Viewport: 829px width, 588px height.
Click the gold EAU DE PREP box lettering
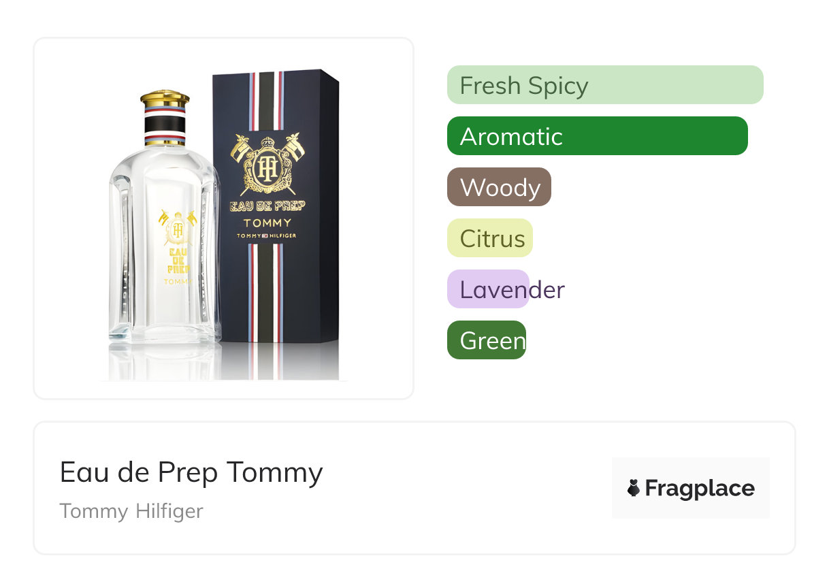[267, 207]
